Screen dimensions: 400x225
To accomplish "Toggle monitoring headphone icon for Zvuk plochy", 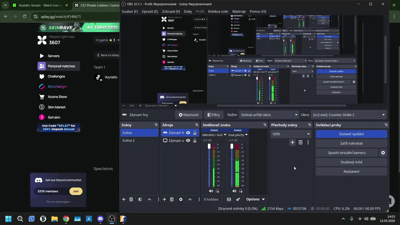I will tap(241, 191).
